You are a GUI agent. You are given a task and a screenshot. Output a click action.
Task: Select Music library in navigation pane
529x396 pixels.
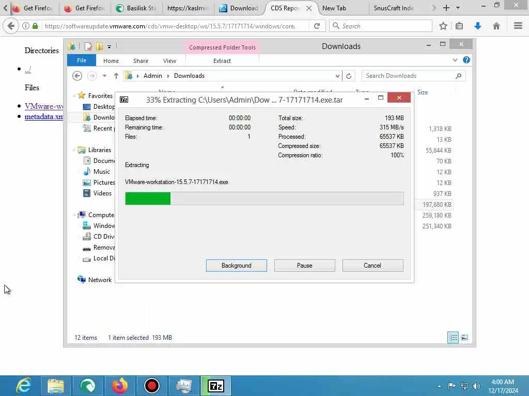pos(97,171)
